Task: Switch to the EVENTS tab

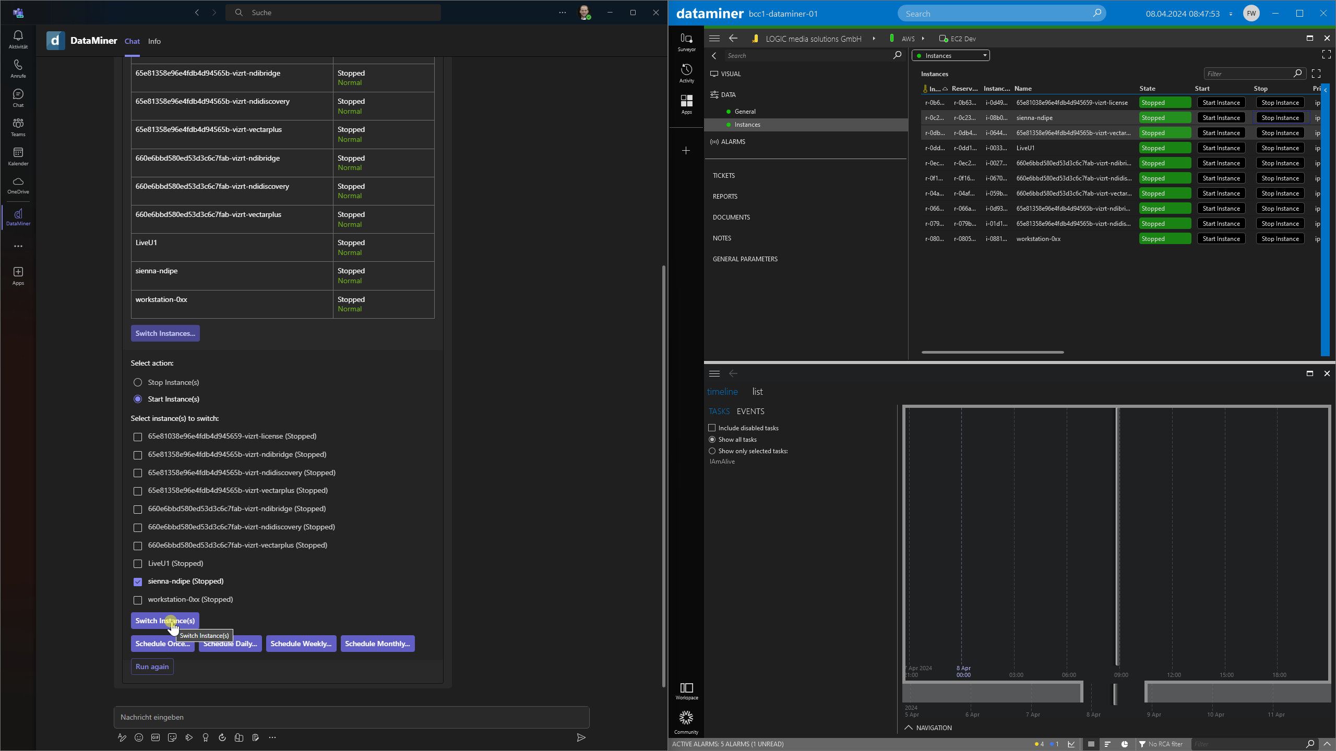Action: click(750, 411)
